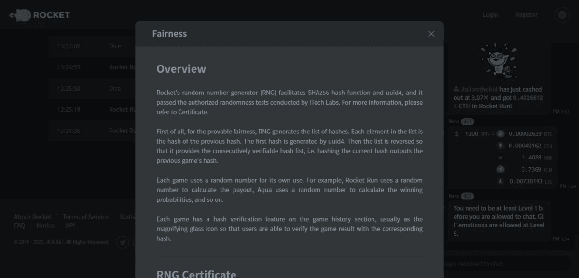Click the Ethereum icon in chat
Image resolution: width=579 pixels, height=278 pixels.
(500, 146)
